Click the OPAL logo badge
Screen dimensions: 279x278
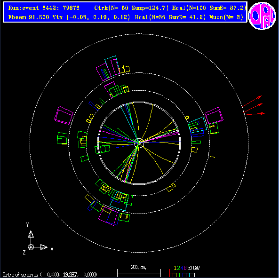click(262, 16)
